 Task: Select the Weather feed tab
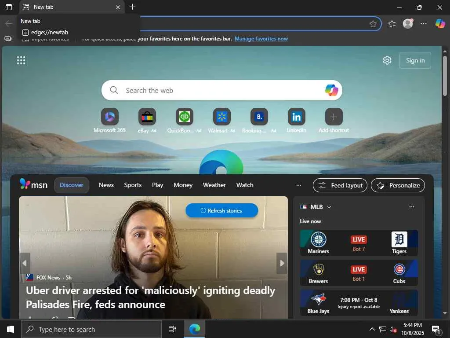[x=214, y=185]
